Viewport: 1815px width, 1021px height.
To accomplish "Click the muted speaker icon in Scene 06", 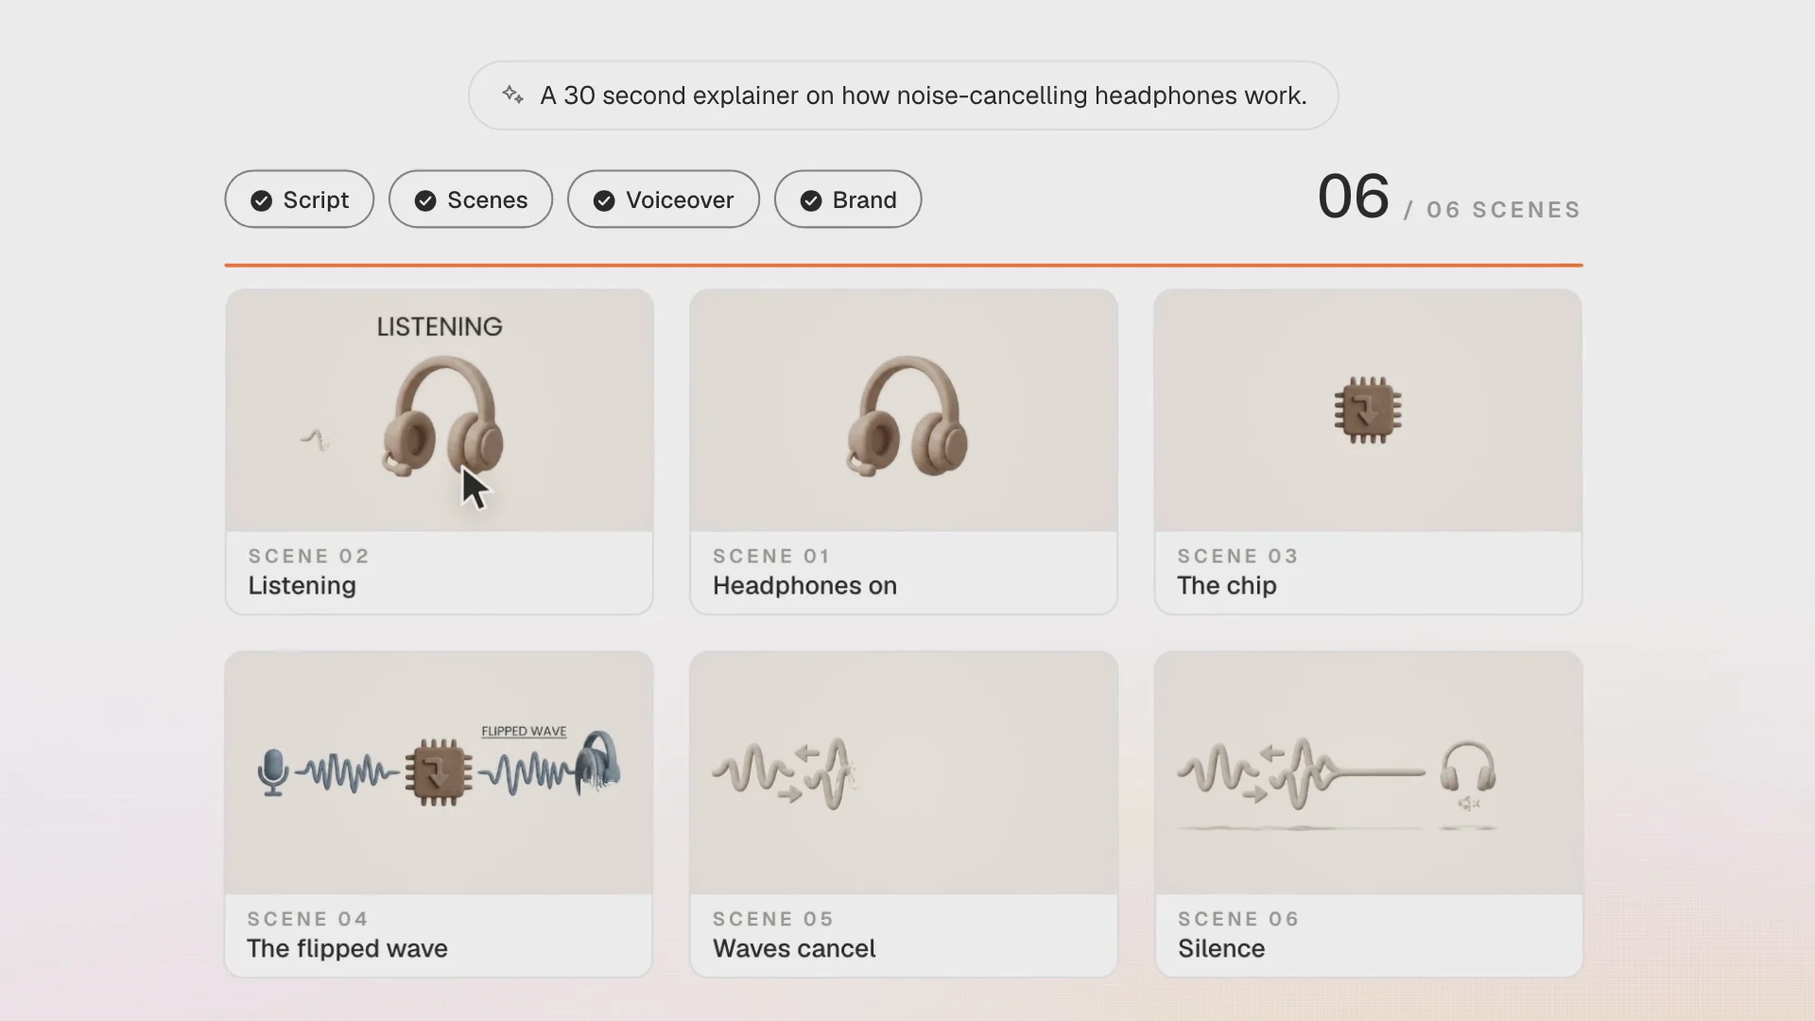I will click(1468, 804).
